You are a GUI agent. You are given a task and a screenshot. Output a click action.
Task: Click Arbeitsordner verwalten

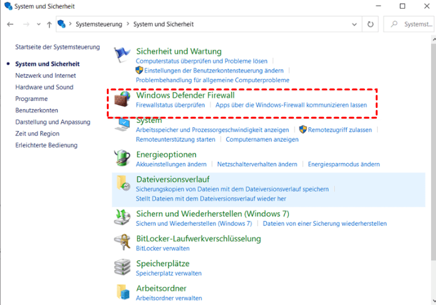click(x=169, y=298)
